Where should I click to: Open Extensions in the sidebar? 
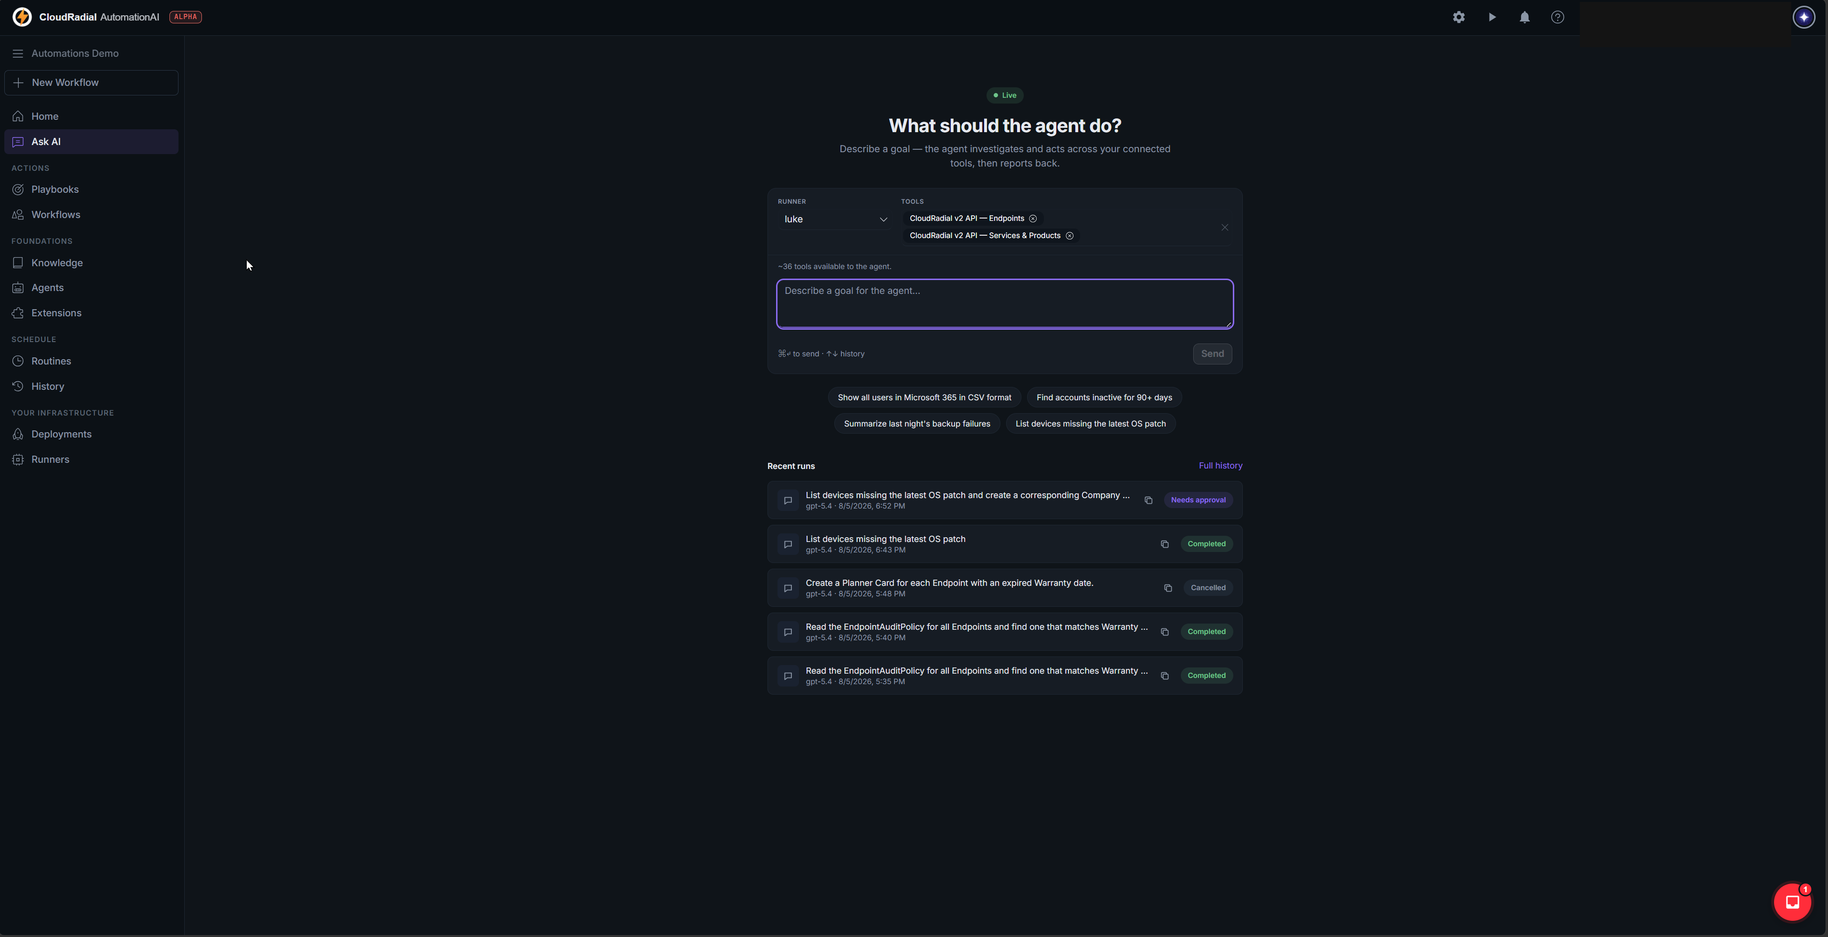(x=91, y=313)
